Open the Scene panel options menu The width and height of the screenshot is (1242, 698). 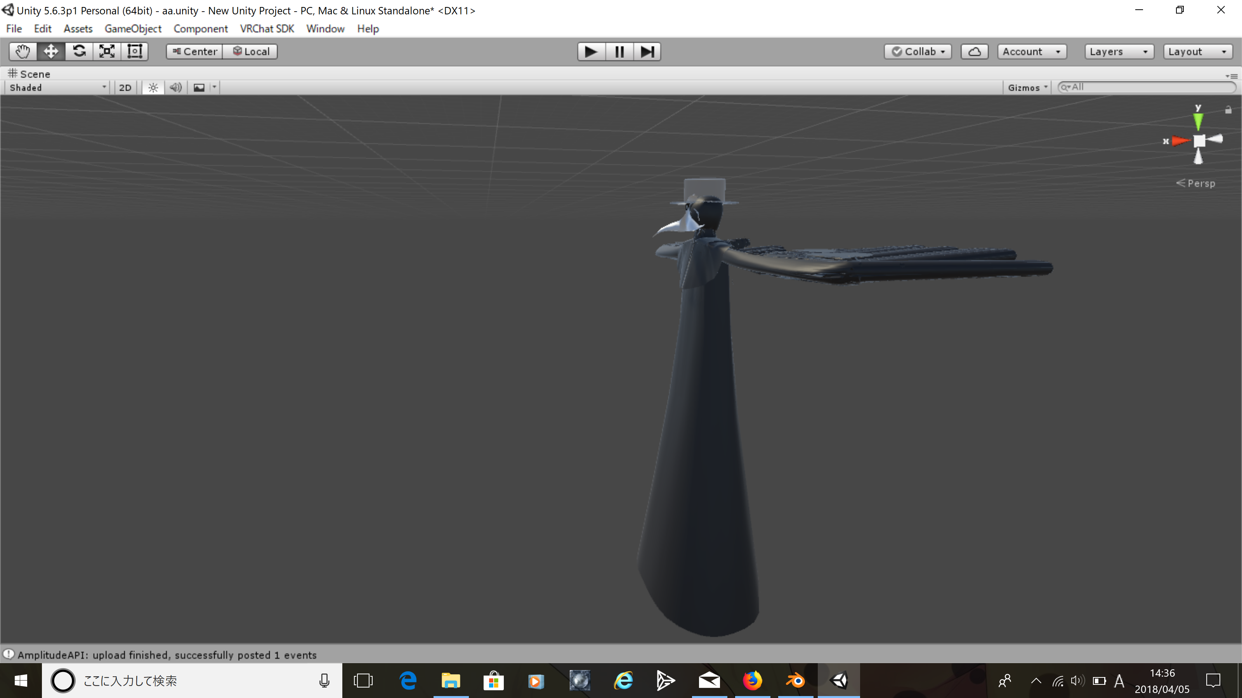[1232, 76]
